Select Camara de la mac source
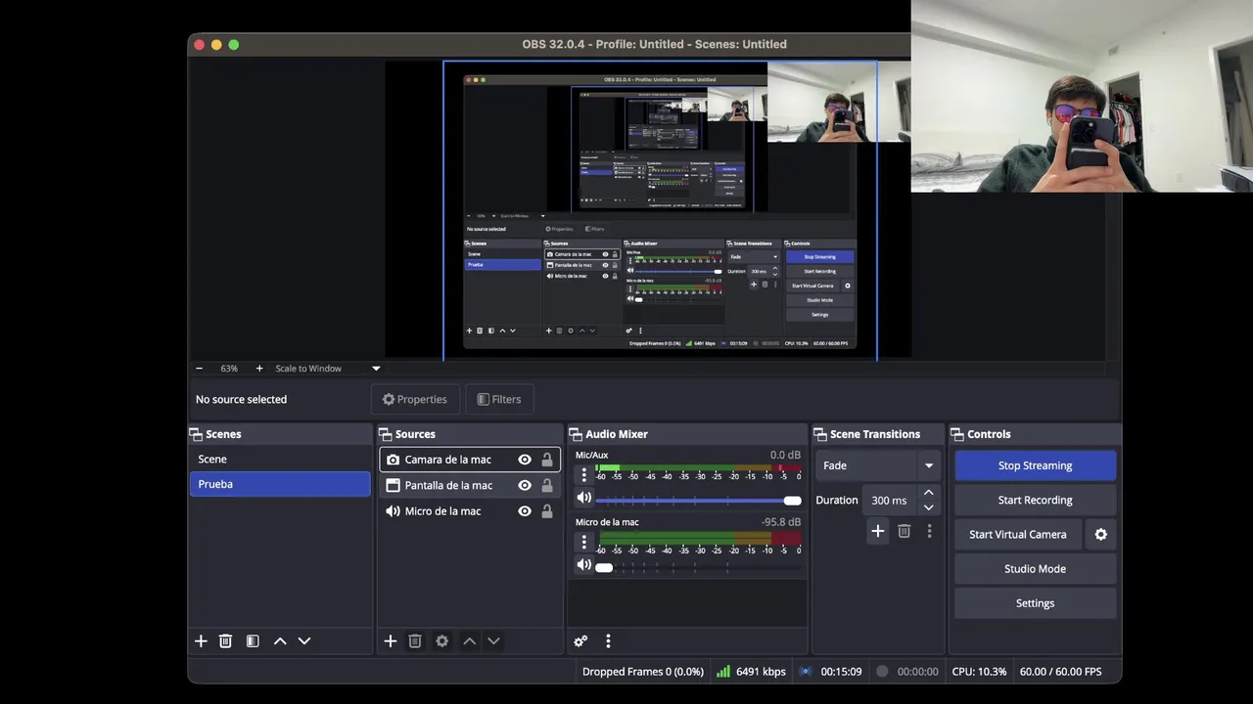This screenshot has height=704, width=1253. [x=470, y=460]
